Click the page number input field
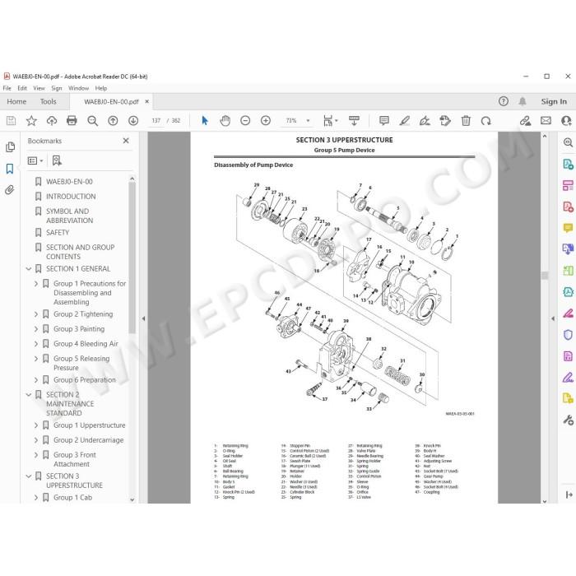 point(156,120)
